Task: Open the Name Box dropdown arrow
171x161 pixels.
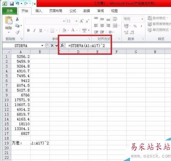Action: click(x=42, y=46)
